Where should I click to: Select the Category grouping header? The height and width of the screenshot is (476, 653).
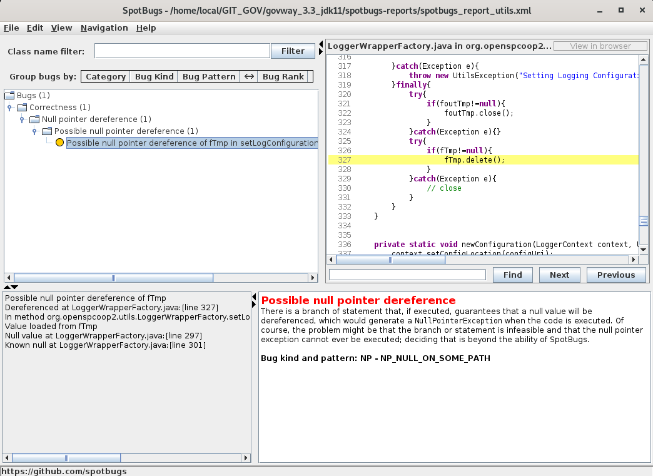pyautogui.click(x=105, y=77)
